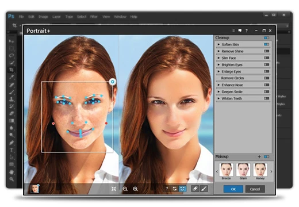Enable the Remove Shine switch
The width and height of the screenshot is (299, 207).
point(267,51)
